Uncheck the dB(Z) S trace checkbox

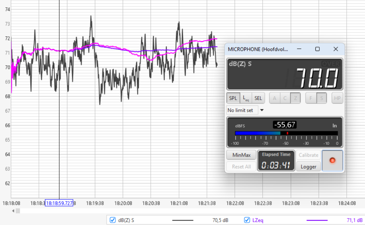point(112,220)
